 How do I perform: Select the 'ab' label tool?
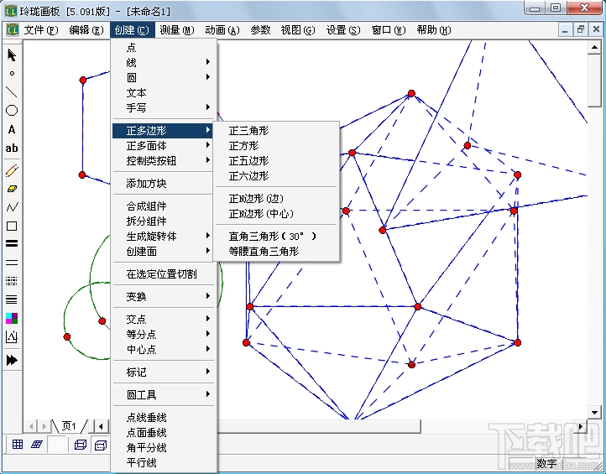(x=12, y=148)
